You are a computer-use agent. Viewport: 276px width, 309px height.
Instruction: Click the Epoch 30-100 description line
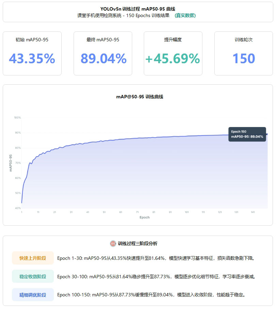pyautogui.click(x=157, y=277)
